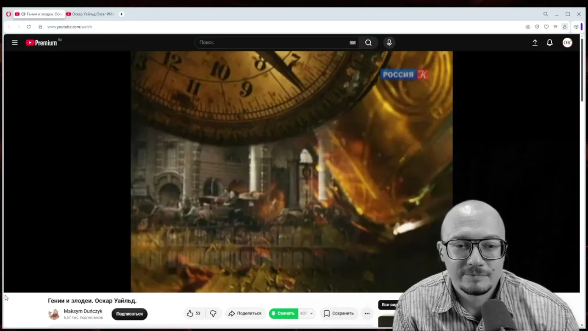Dislike the video with thumbs down
Screen dimensions: 588x331
[213, 314]
